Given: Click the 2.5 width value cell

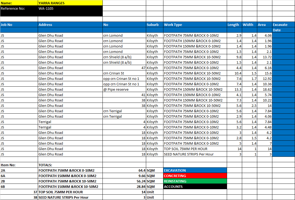Looking at the screenshot, I should (249, 106).
